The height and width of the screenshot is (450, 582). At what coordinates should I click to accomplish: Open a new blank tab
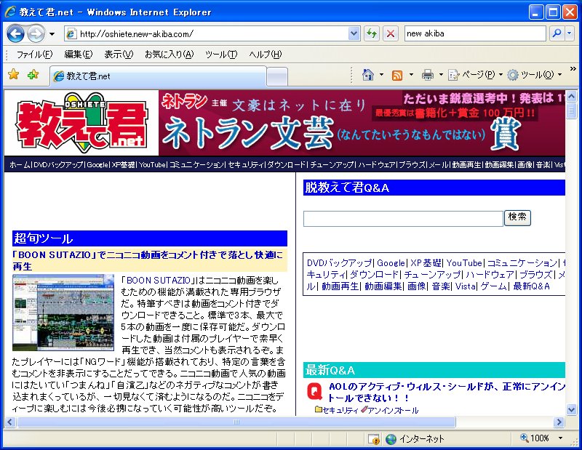click(277, 76)
